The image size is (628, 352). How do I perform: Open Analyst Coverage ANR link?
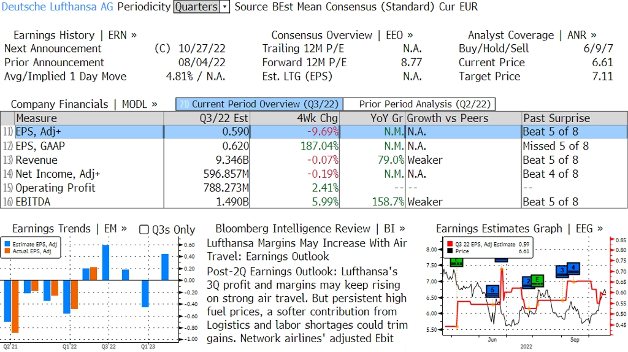tap(532, 35)
